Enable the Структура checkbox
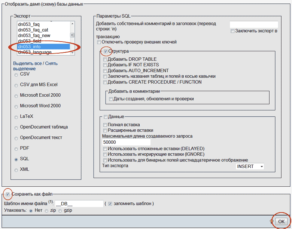 click(x=106, y=51)
